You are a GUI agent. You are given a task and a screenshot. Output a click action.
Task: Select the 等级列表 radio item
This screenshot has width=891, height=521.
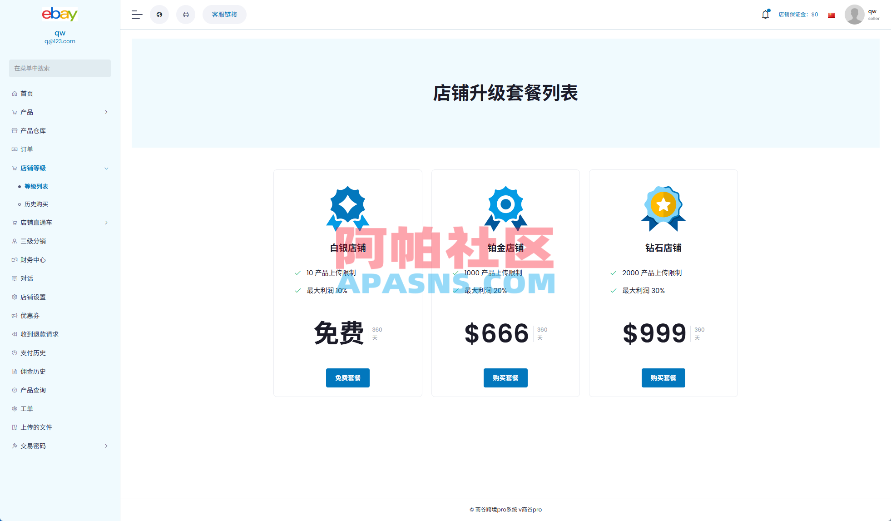point(36,186)
